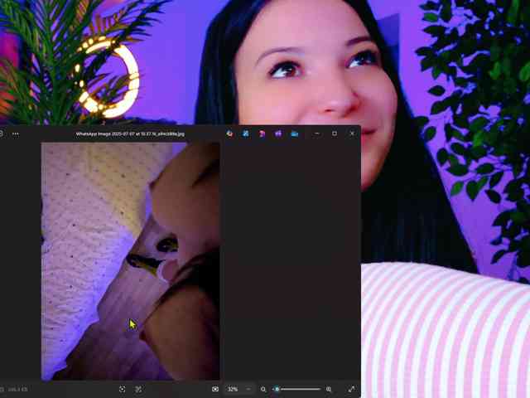The image size is (530, 398).
Task: Open the 32% zoom level dropdown
Action: click(239, 389)
